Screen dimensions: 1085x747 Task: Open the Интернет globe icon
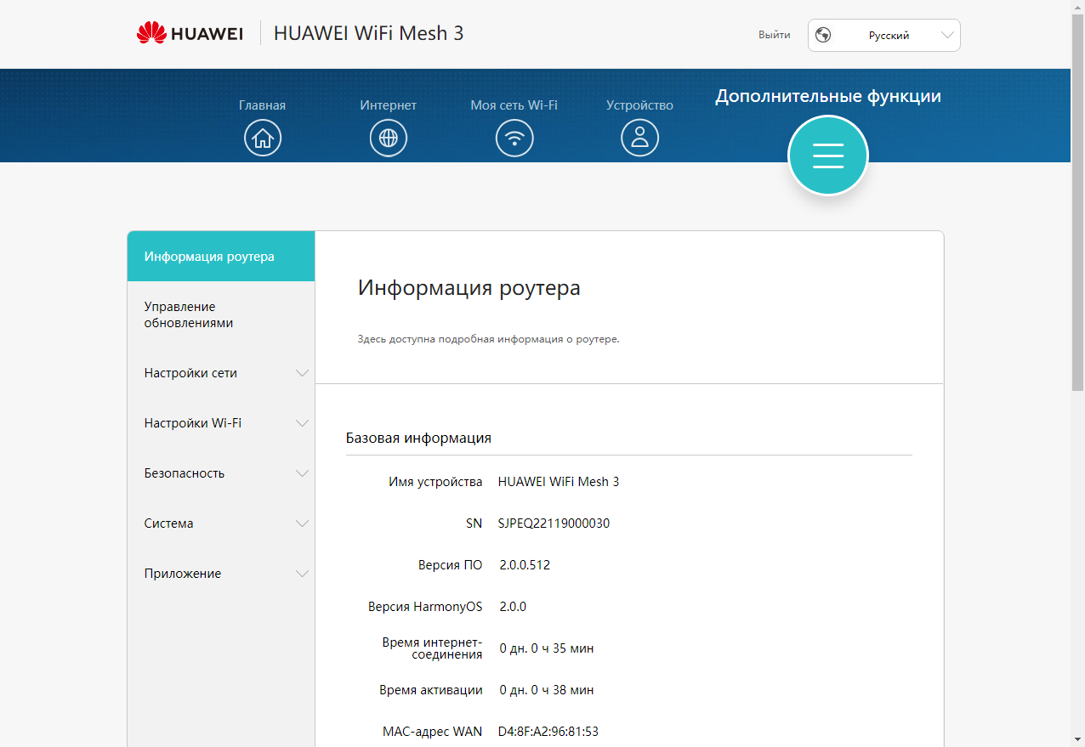pos(389,138)
